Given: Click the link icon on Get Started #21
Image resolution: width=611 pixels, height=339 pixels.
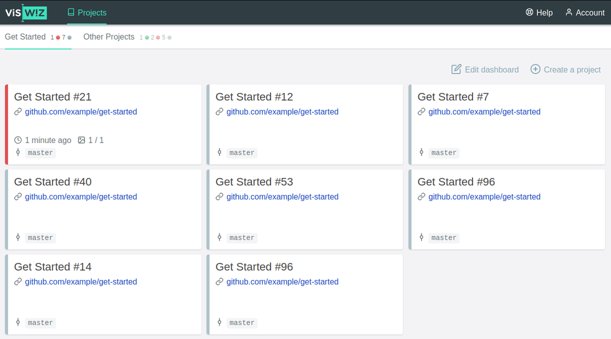Looking at the screenshot, I should (x=18, y=112).
